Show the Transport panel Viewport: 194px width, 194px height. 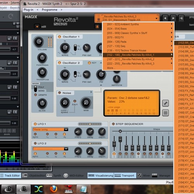click(x=125, y=175)
